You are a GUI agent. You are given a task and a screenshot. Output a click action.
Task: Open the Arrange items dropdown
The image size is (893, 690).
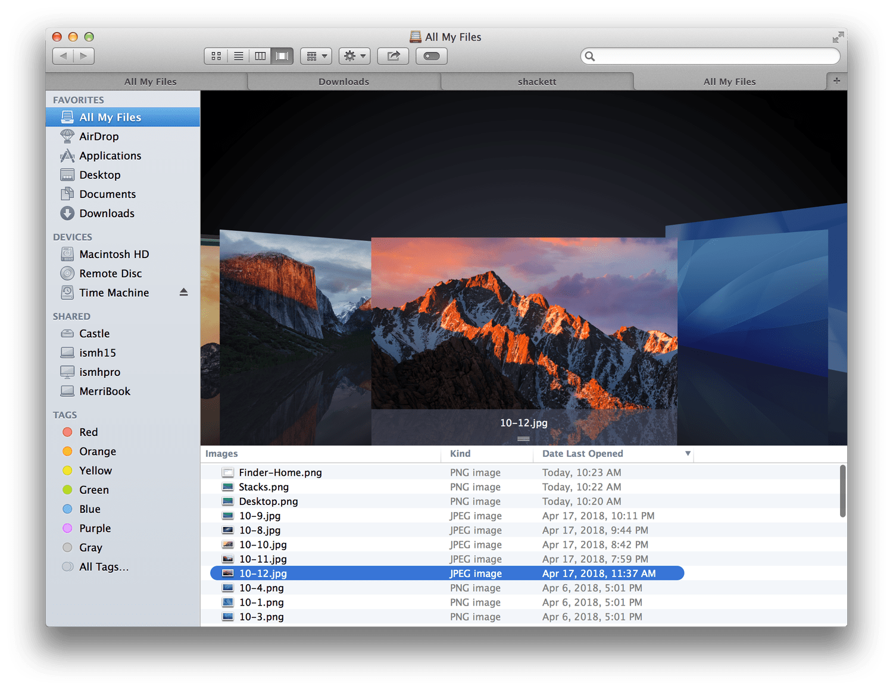[x=316, y=56]
